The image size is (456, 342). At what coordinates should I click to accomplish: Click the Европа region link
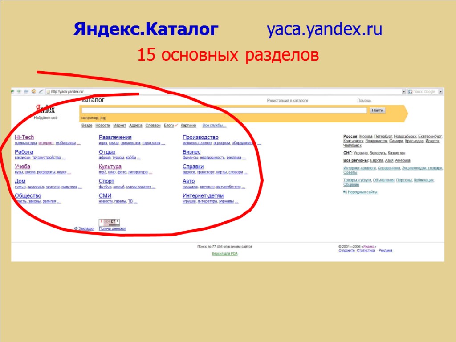coord(377,160)
